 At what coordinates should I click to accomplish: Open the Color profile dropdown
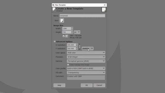86,68
